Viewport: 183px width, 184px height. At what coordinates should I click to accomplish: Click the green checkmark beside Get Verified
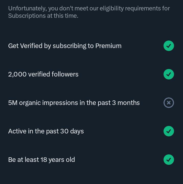[169, 46]
